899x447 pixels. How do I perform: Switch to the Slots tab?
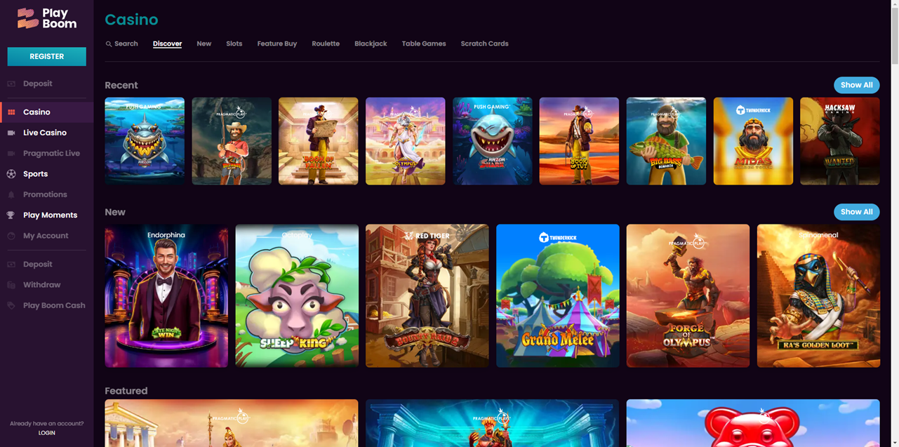point(234,44)
